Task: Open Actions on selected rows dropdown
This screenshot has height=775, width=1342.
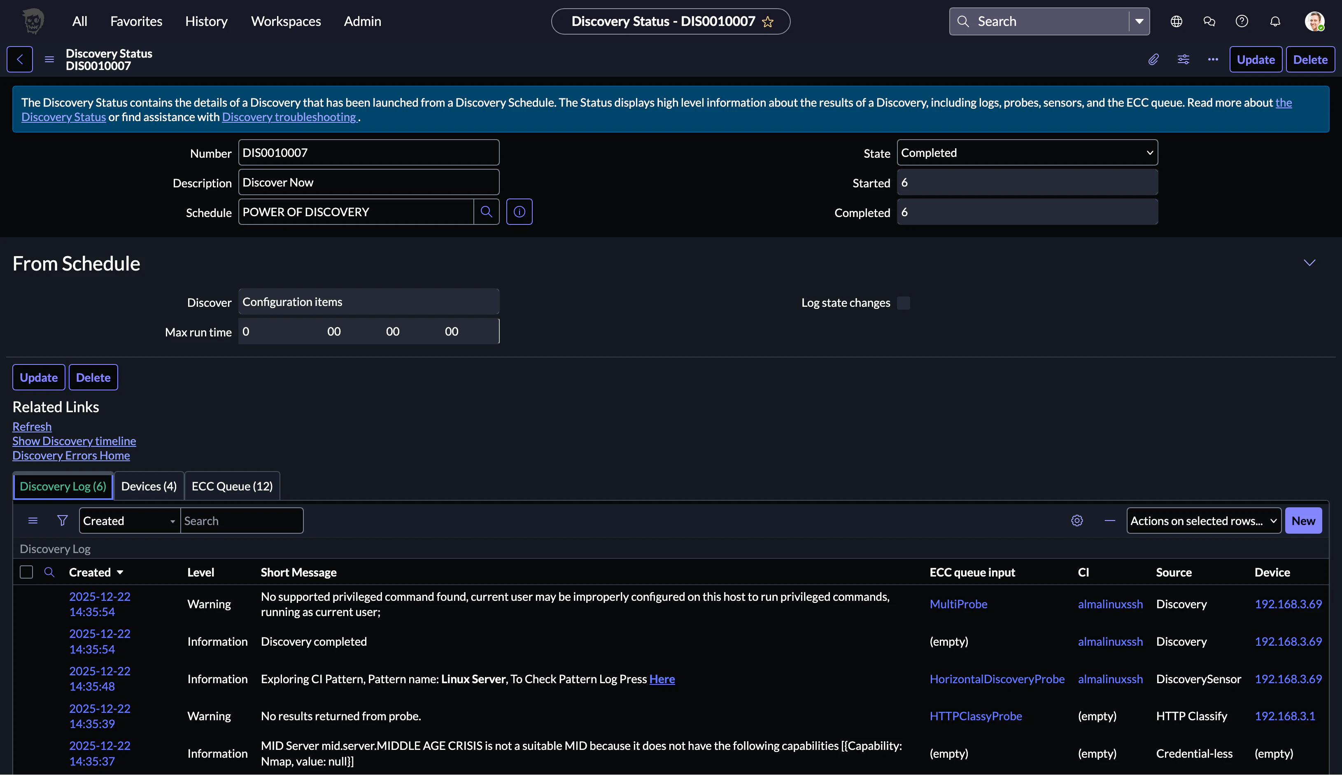Action: 1204,521
